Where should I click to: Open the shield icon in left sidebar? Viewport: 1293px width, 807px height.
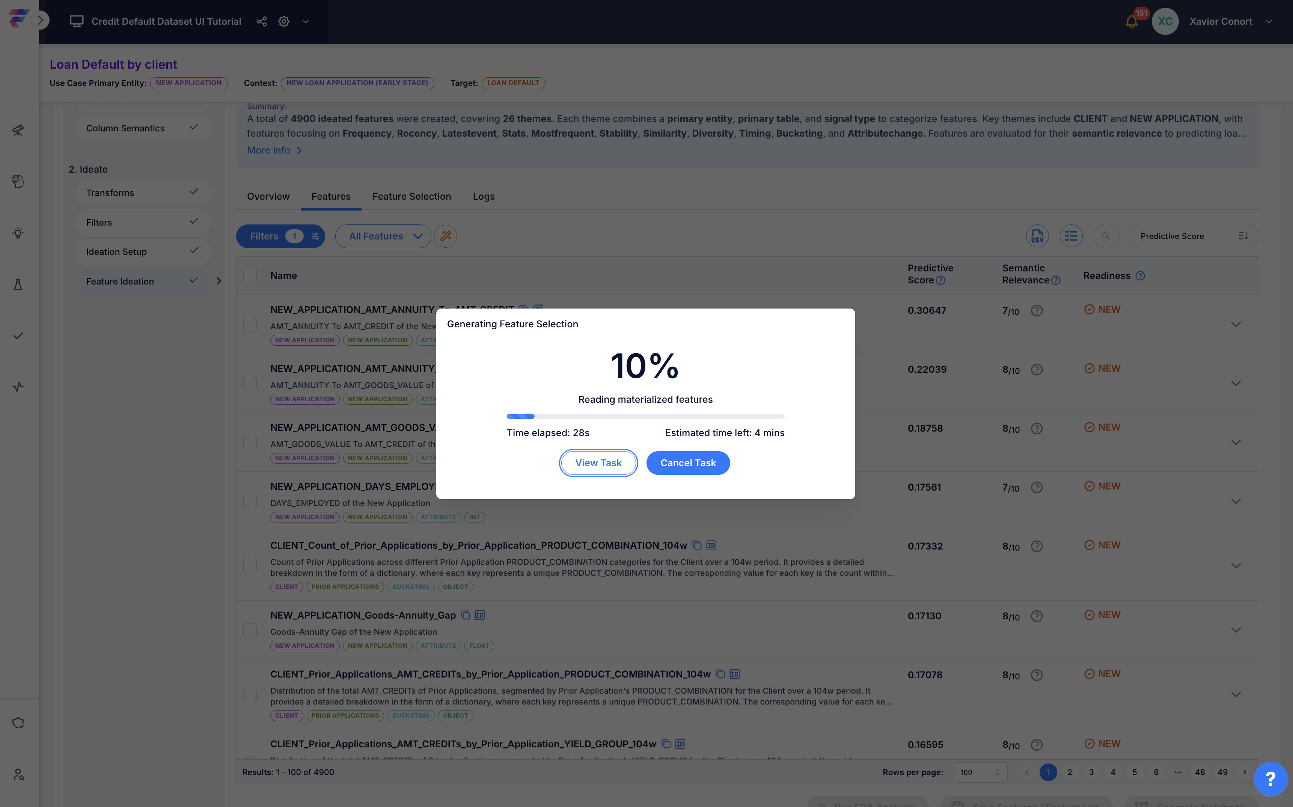pos(18,723)
